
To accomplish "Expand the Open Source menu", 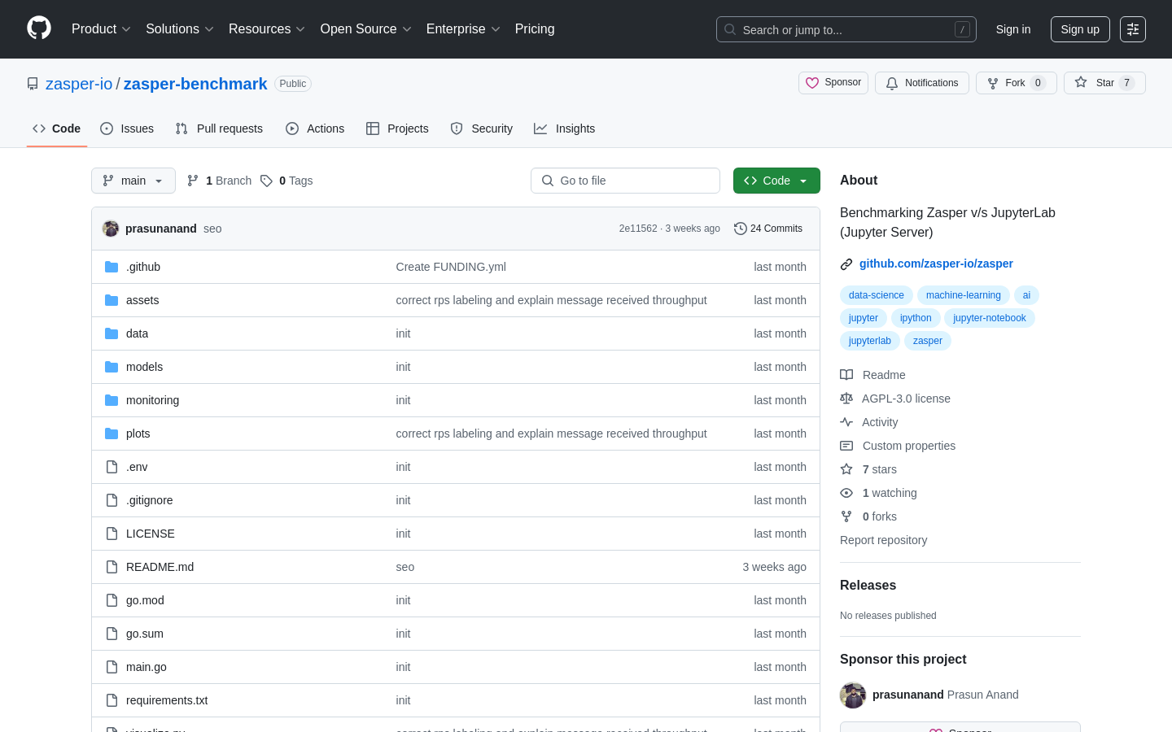I will [366, 29].
